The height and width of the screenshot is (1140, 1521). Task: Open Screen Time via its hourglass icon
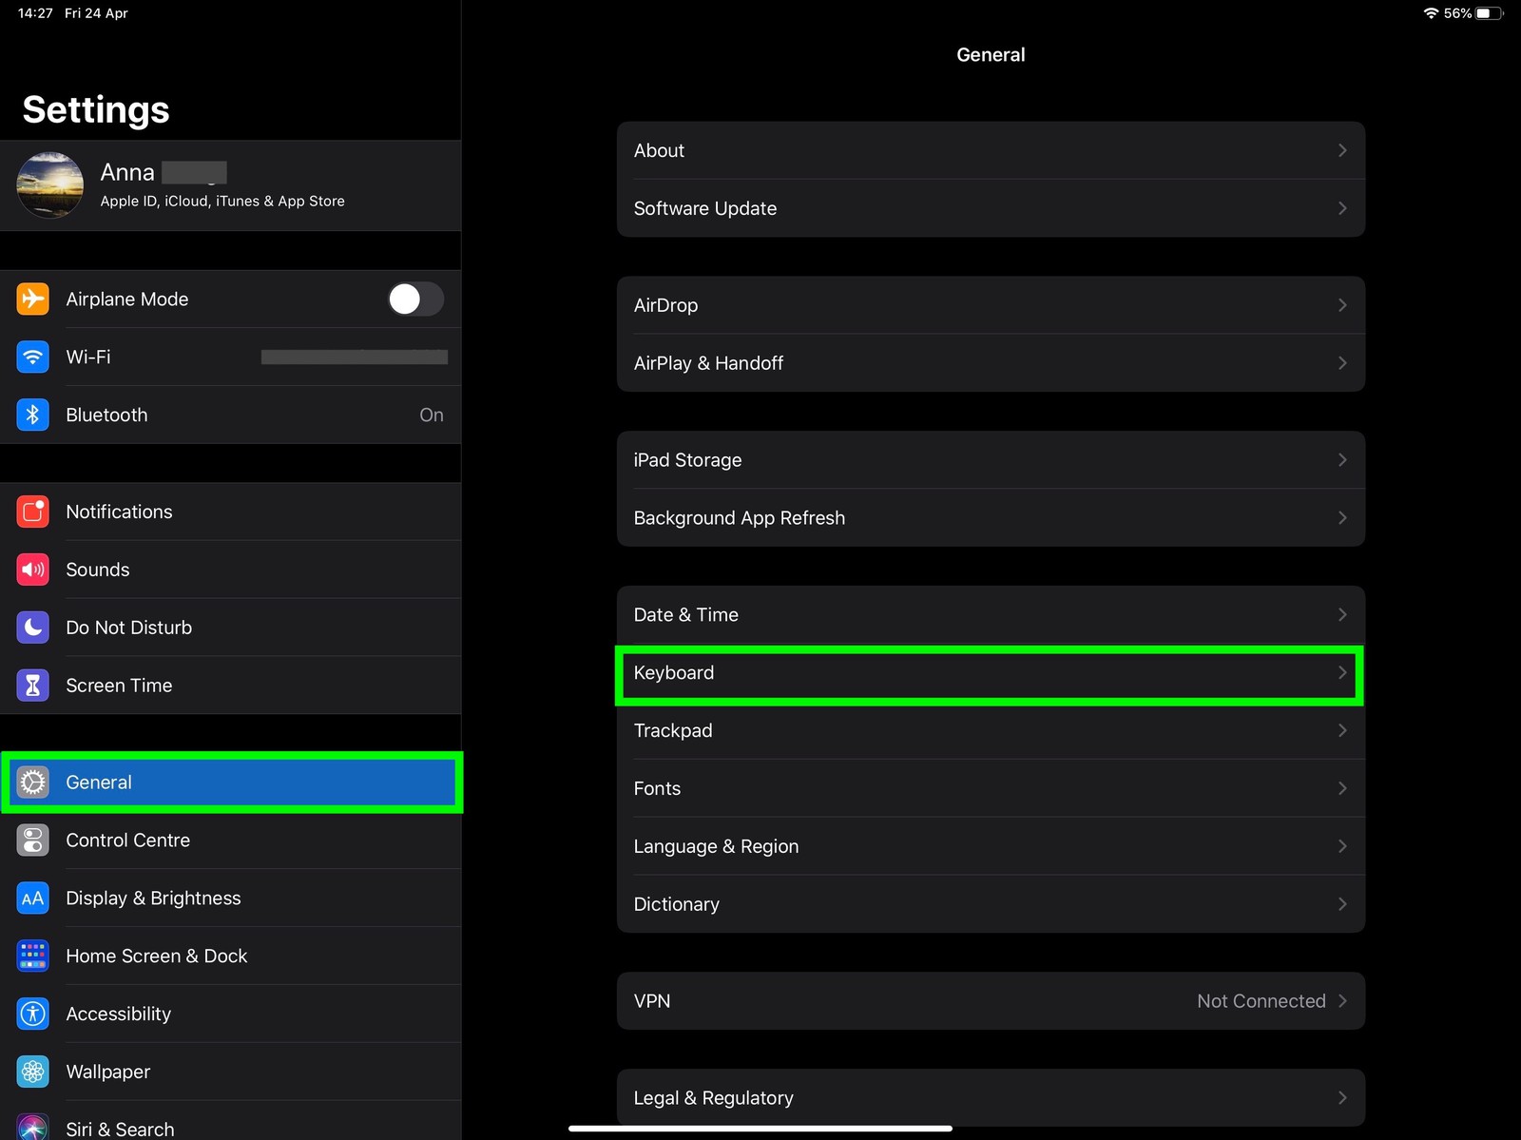pyautogui.click(x=32, y=685)
